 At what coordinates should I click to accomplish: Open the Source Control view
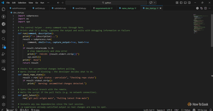point(4,47)
